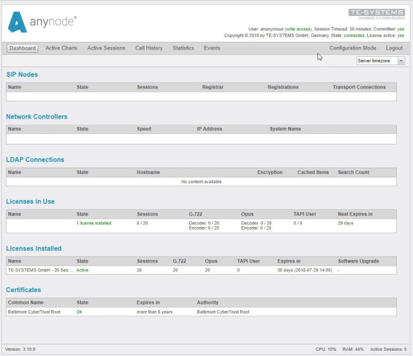Click the Certificates section heading

[23, 290]
